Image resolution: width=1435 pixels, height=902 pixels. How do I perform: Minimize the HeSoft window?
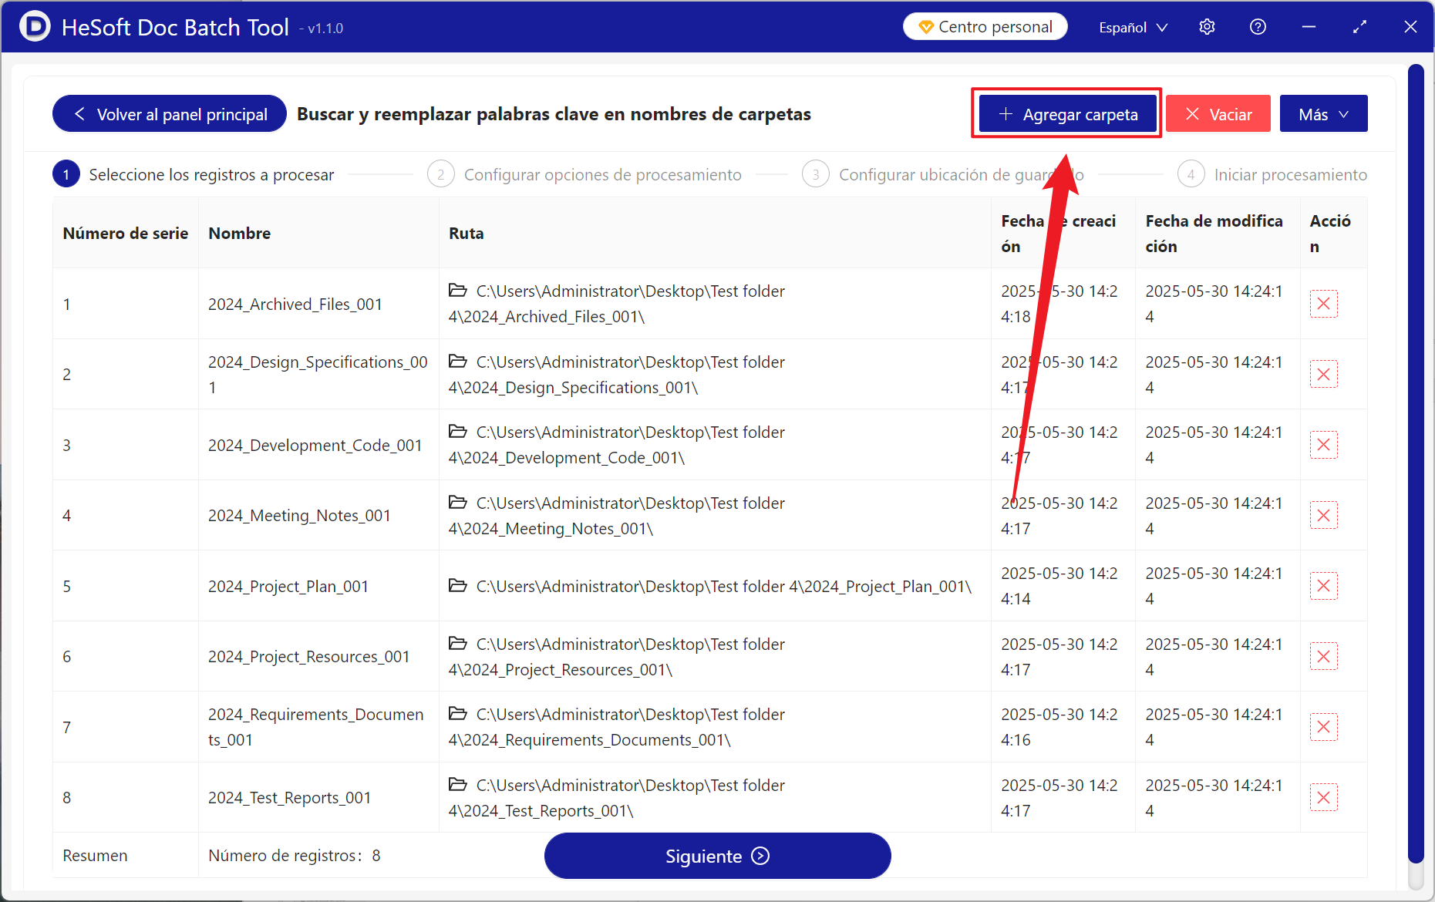1309,27
